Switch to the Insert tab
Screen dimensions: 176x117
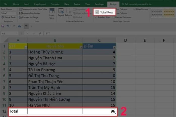click(x=27, y=4)
